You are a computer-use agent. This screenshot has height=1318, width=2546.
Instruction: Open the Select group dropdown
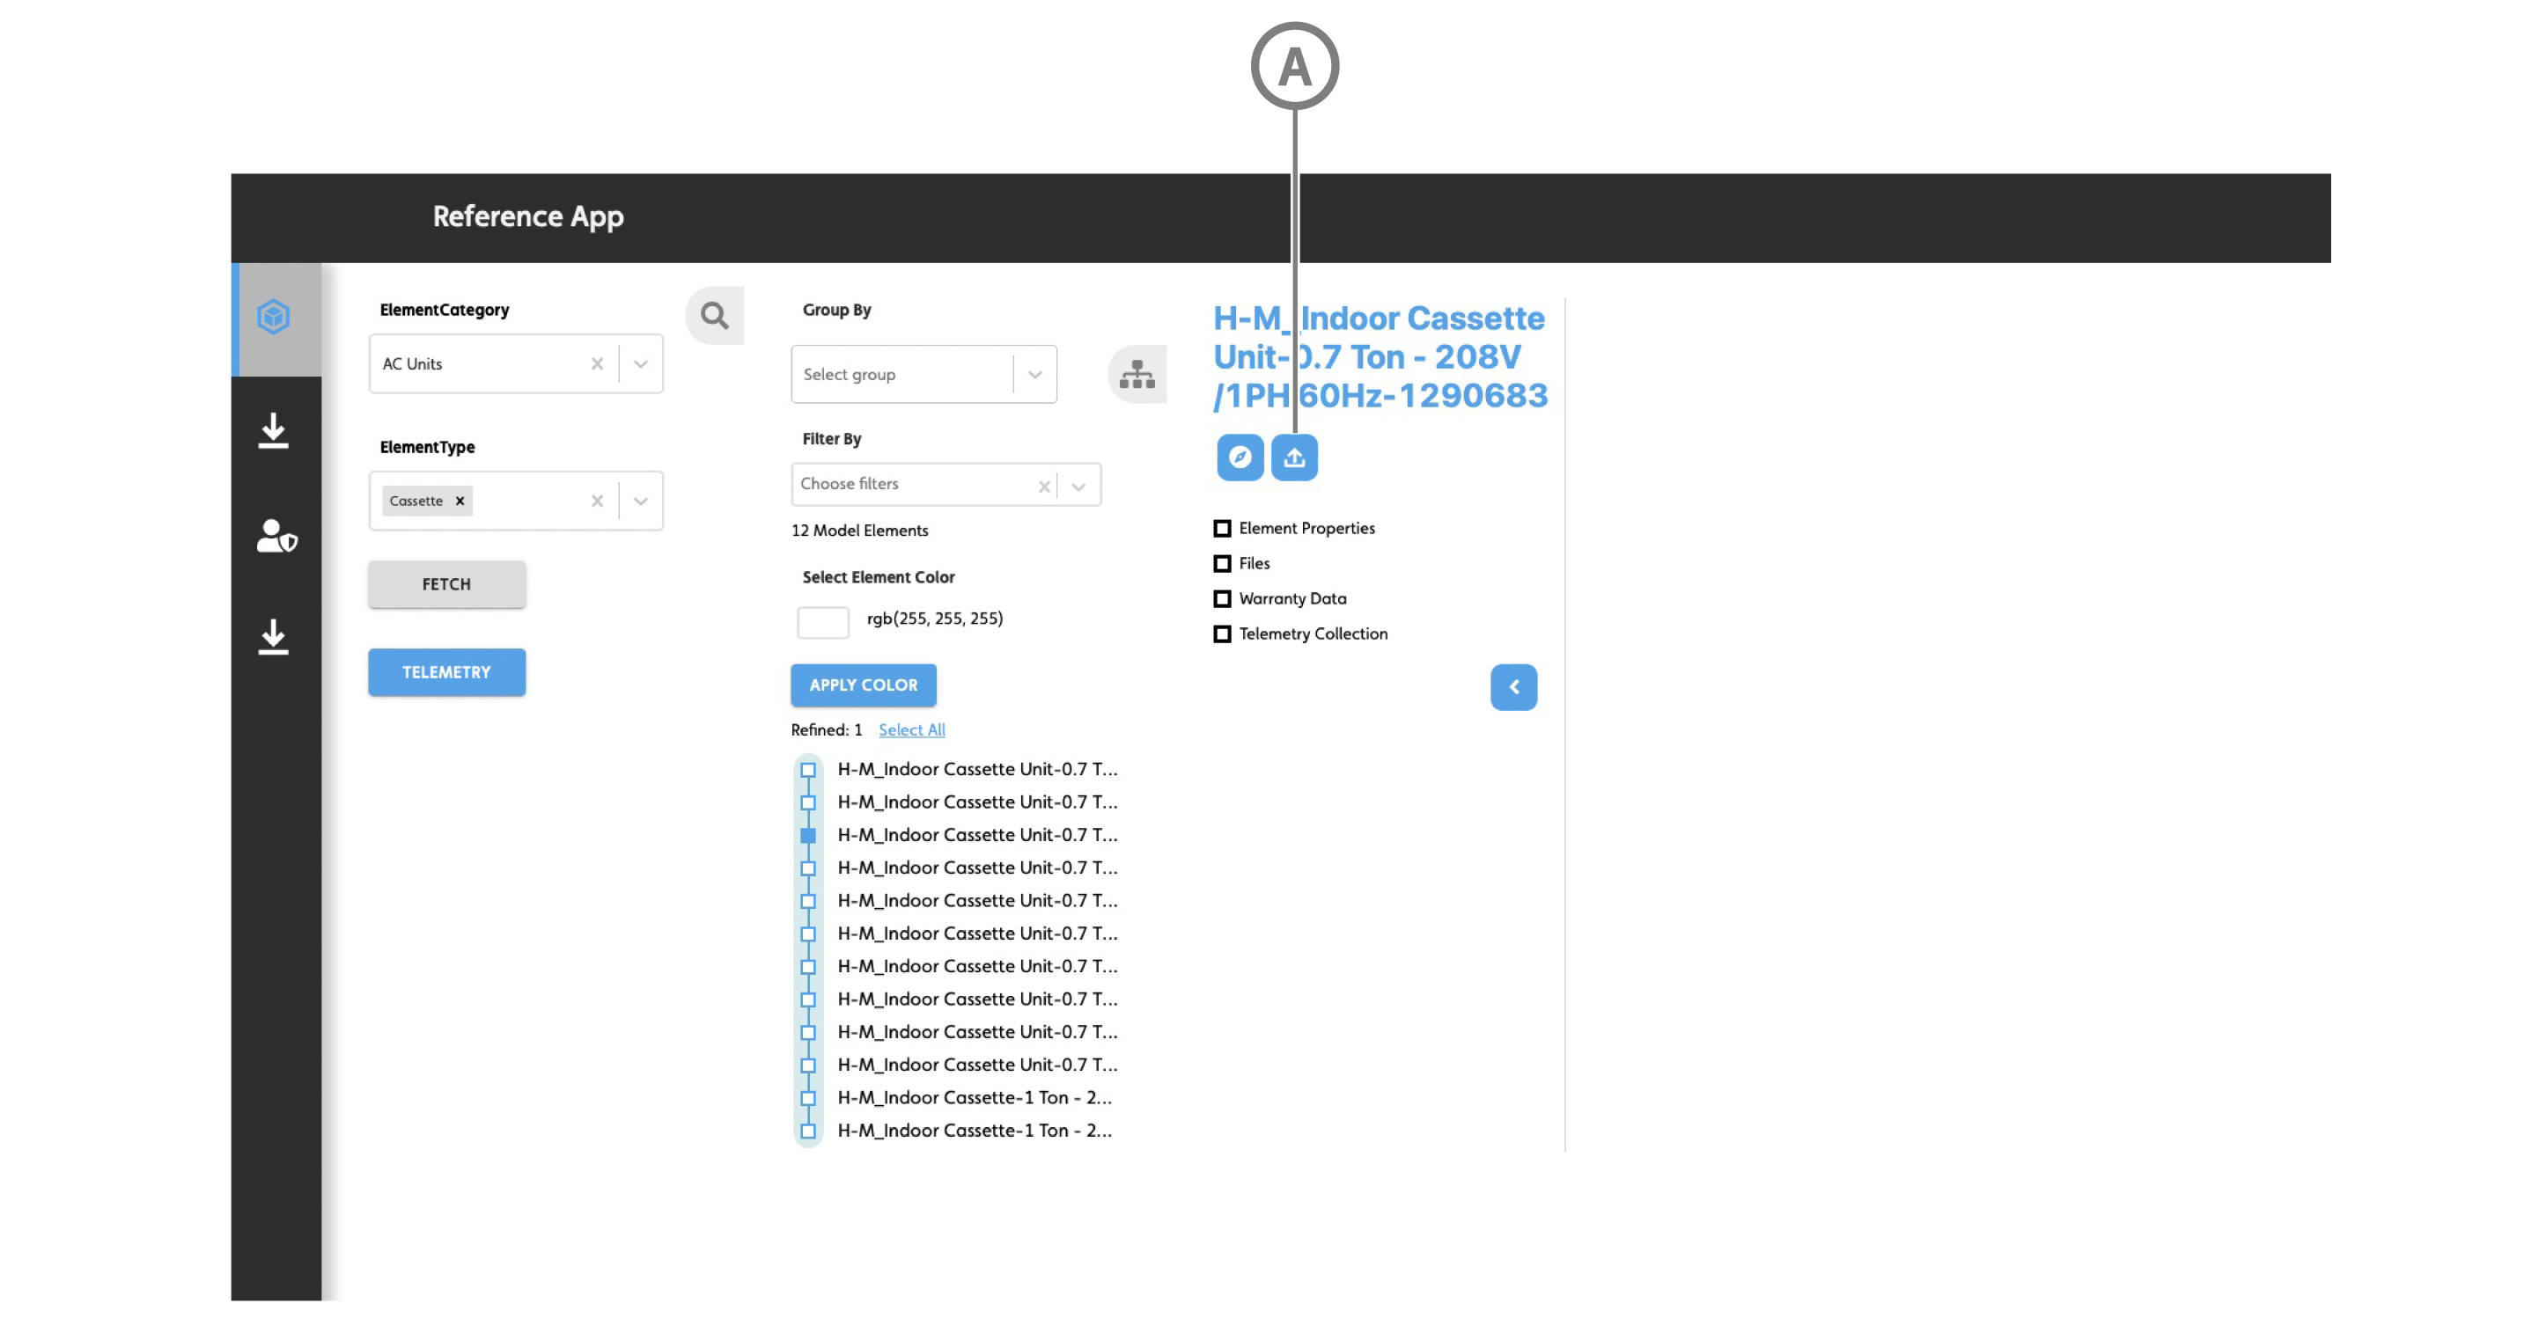pyautogui.click(x=1034, y=375)
